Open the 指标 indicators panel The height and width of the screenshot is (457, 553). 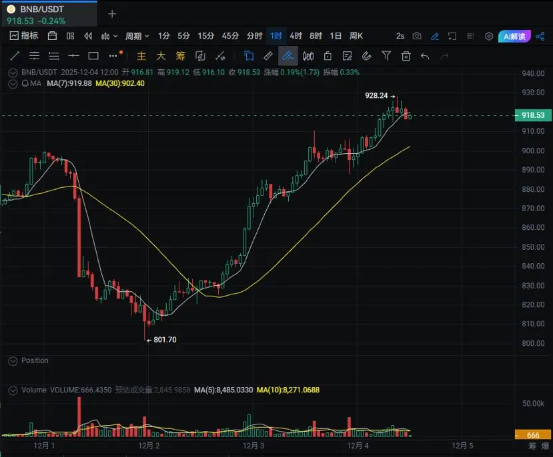24,36
